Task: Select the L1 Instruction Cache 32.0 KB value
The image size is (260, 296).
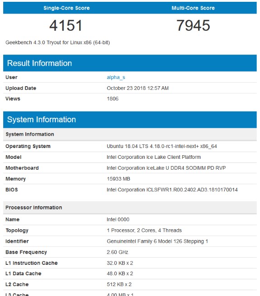Action: click(120, 263)
